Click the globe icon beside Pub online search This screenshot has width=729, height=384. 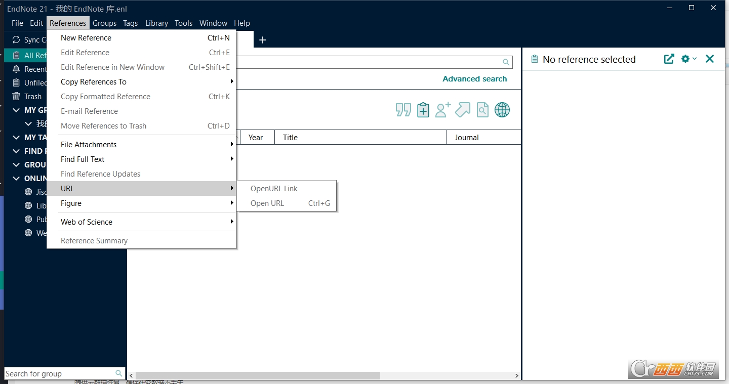[29, 220]
